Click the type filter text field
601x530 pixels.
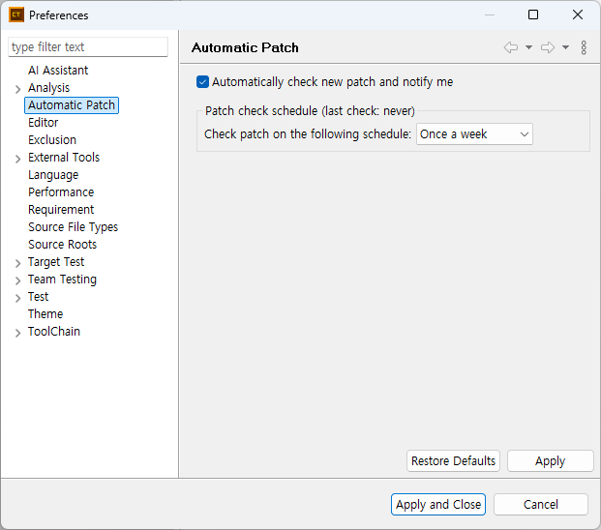tap(88, 47)
